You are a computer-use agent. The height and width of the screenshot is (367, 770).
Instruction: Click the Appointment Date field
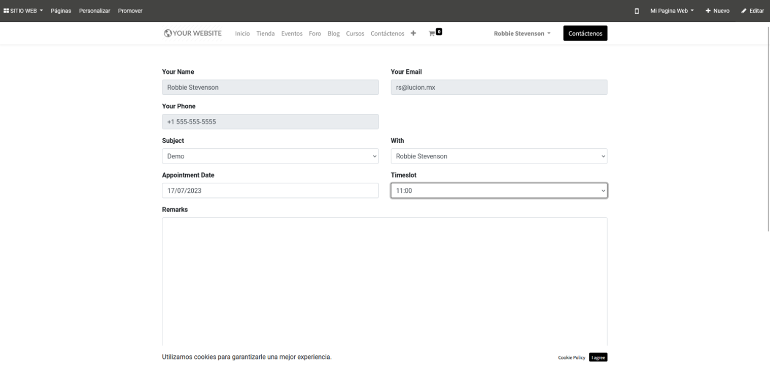(x=270, y=191)
